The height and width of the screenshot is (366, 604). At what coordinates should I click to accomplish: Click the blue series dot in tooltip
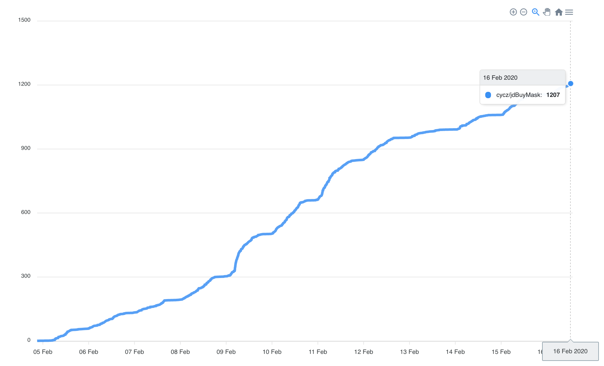488,95
